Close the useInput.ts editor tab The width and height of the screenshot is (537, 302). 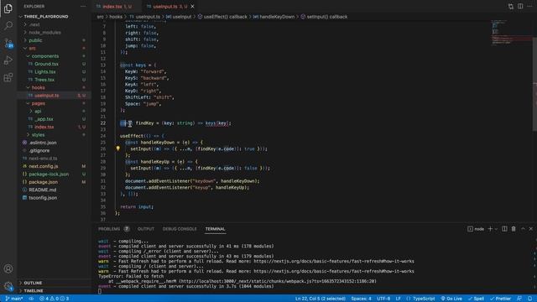pyautogui.click(x=192, y=6)
